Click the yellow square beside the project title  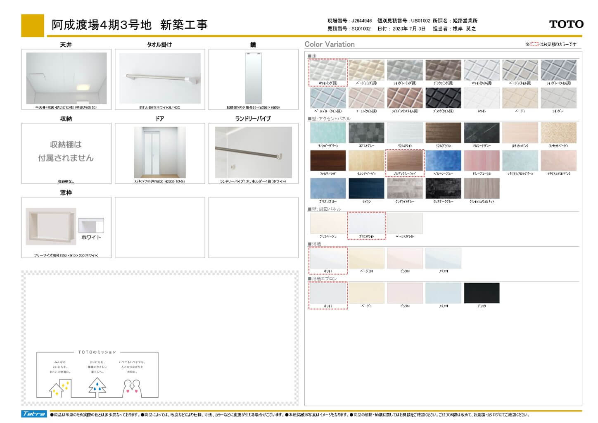point(33,26)
